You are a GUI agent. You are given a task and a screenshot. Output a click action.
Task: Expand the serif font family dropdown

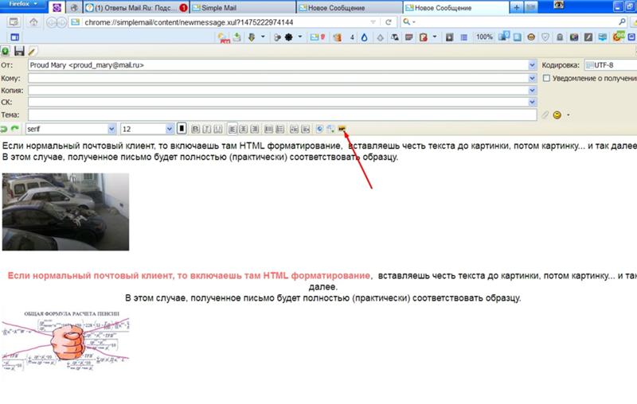pyautogui.click(x=111, y=129)
